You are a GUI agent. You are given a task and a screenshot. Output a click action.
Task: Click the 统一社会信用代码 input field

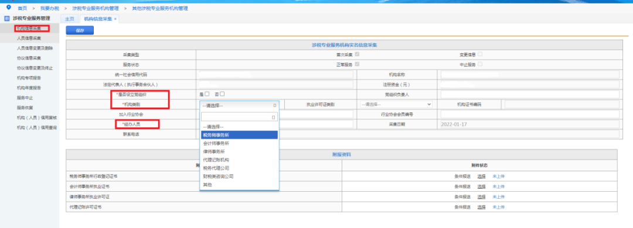(276, 74)
